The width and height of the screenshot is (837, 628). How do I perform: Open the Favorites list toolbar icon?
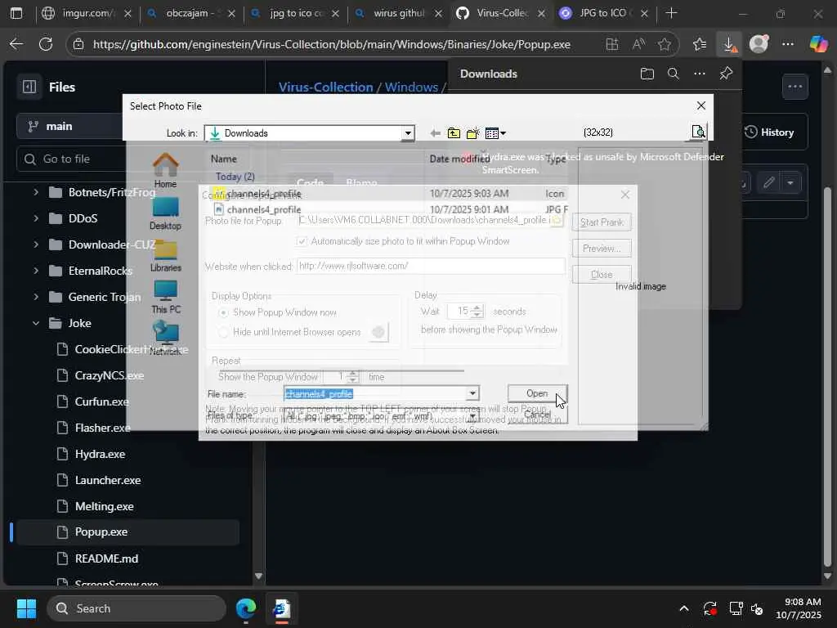(x=700, y=44)
